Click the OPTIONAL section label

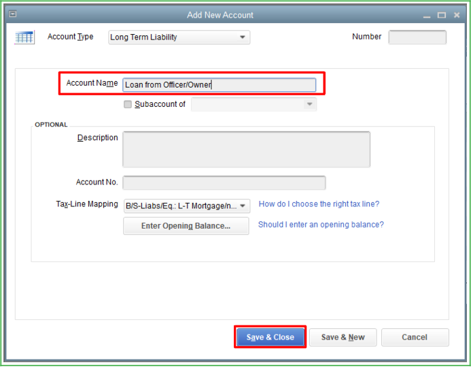coord(51,125)
